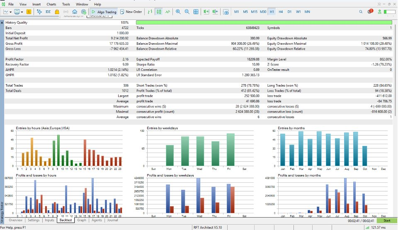
Task: Open the Market shopping bag icon
Action: click(x=57, y=12)
